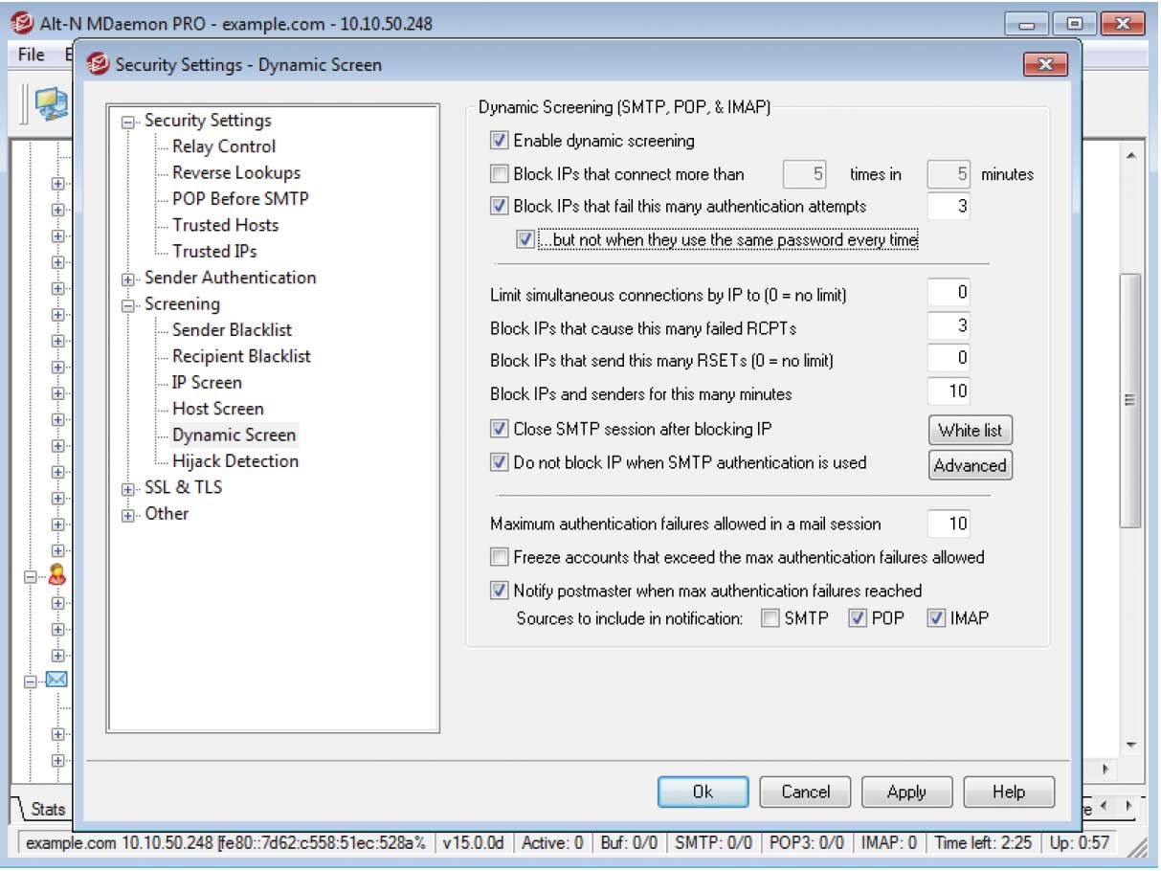Apply the dynamic screening settings

906,792
